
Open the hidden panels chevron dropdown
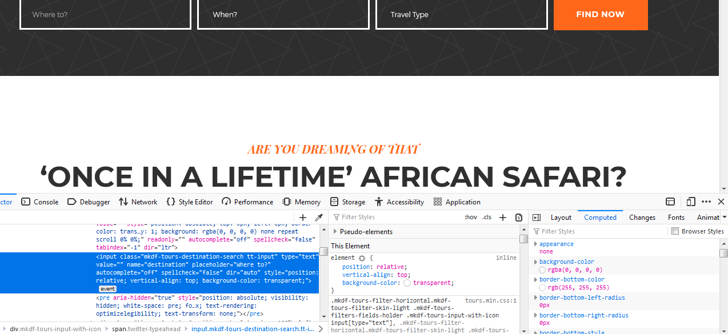tap(724, 217)
